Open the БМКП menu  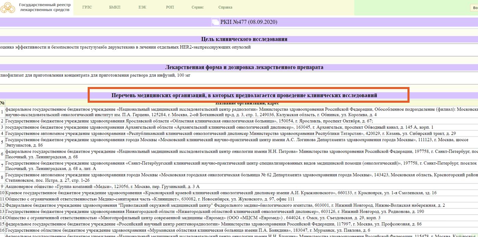coord(115,7)
